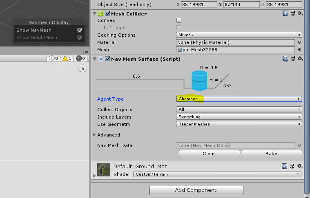Image resolution: width=310 pixels, height=198 pixels.
Task: Open the Agent Type Chomper dropdown
Action: coord(239,99)
